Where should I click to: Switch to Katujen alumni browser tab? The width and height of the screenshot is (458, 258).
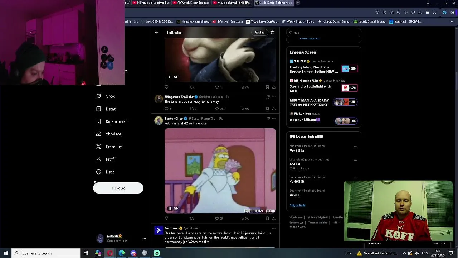click(x=232, y=3)
